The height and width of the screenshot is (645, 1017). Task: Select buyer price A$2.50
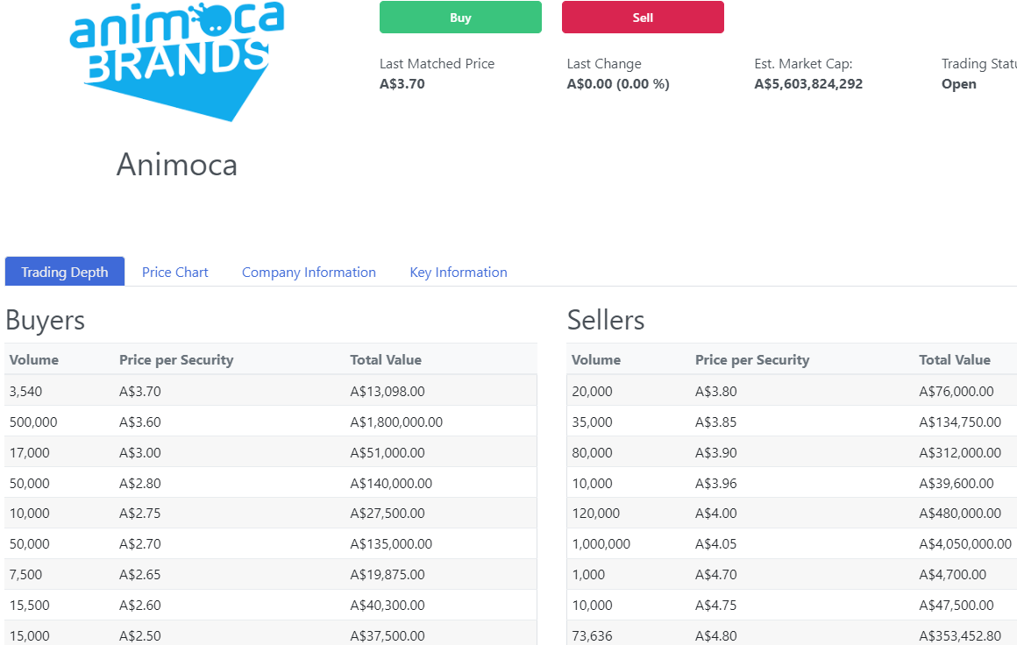point(140,636)
